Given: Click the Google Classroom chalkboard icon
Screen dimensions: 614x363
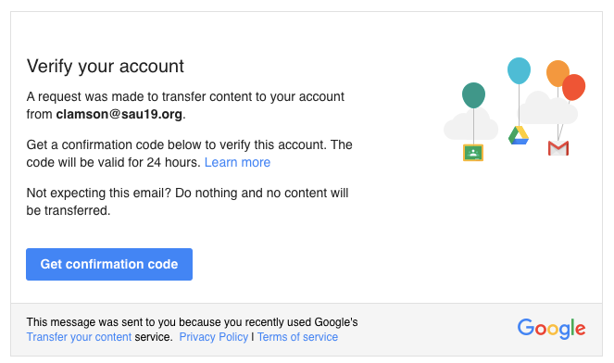Looking at the screenshot, I should pos(473,153).
